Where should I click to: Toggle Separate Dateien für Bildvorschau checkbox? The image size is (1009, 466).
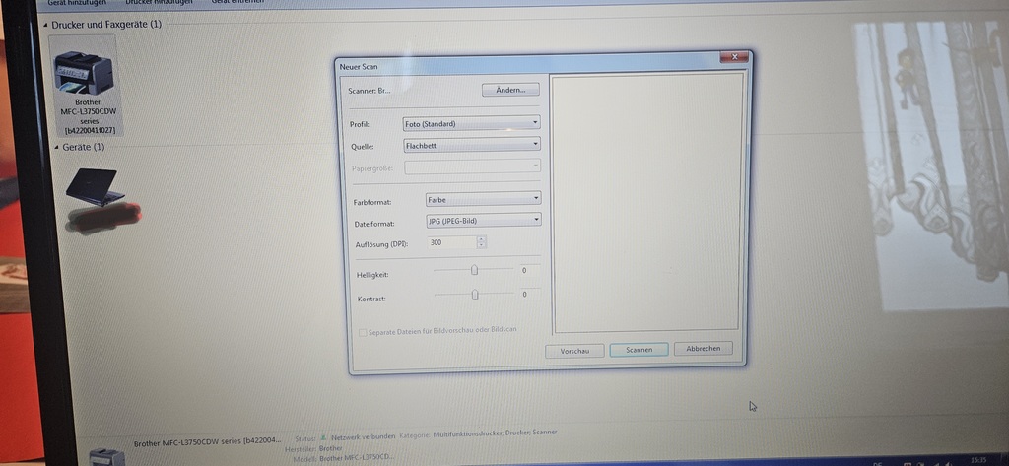(x=363, y=332)
